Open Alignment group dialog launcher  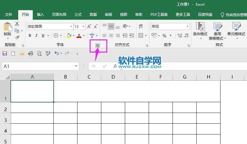(147, 46)
